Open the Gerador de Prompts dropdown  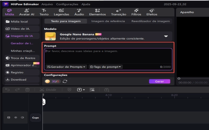[66, 67]
